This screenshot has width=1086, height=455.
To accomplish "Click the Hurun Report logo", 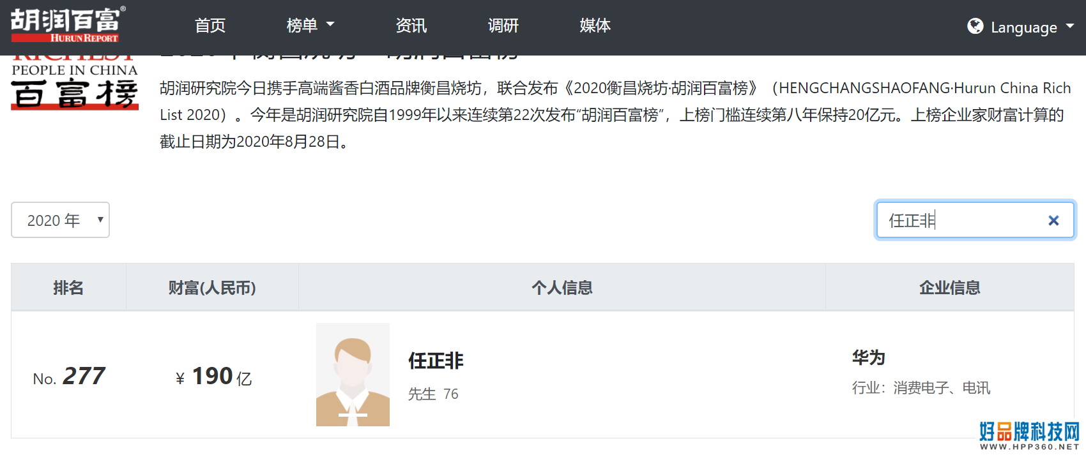I will [68, 25].
